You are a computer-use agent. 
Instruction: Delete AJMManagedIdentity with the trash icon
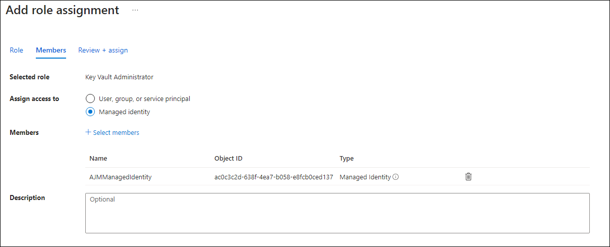point(468,177)
